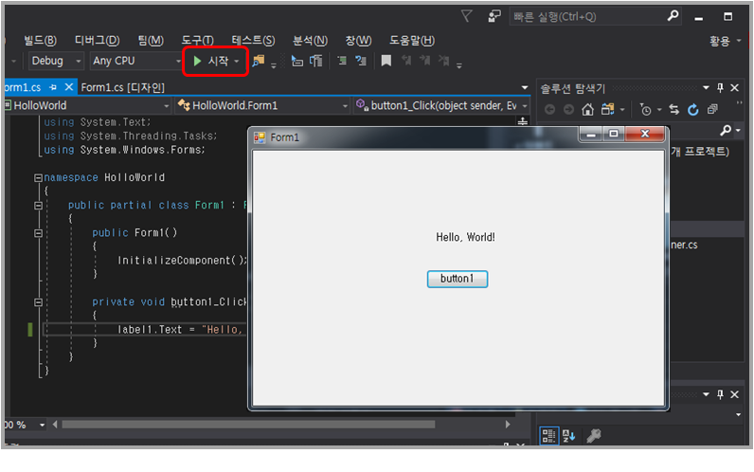This screenshot has width=754, height=472.
Task: Open the 디버그(D) menu
Action: click(x=97, y=40)
